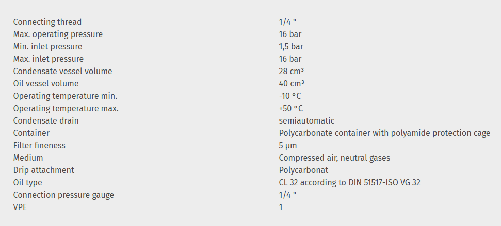Click the "-10 °C" temperature value
This screenshot has height=226, width=501.
coord(290,96)
